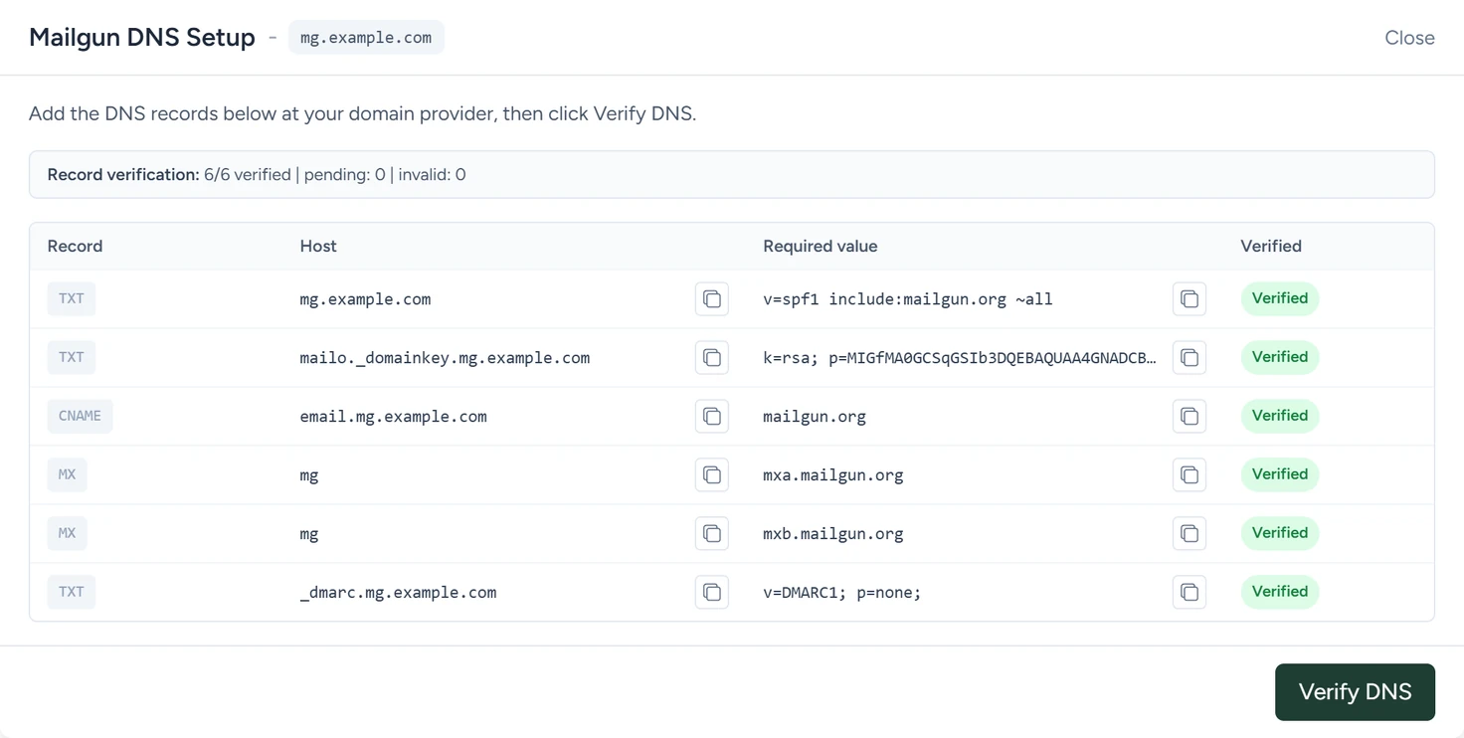1464x738 pixels.
Task: Select the host text email.mg.example.com
Action: tap(394, 417)
